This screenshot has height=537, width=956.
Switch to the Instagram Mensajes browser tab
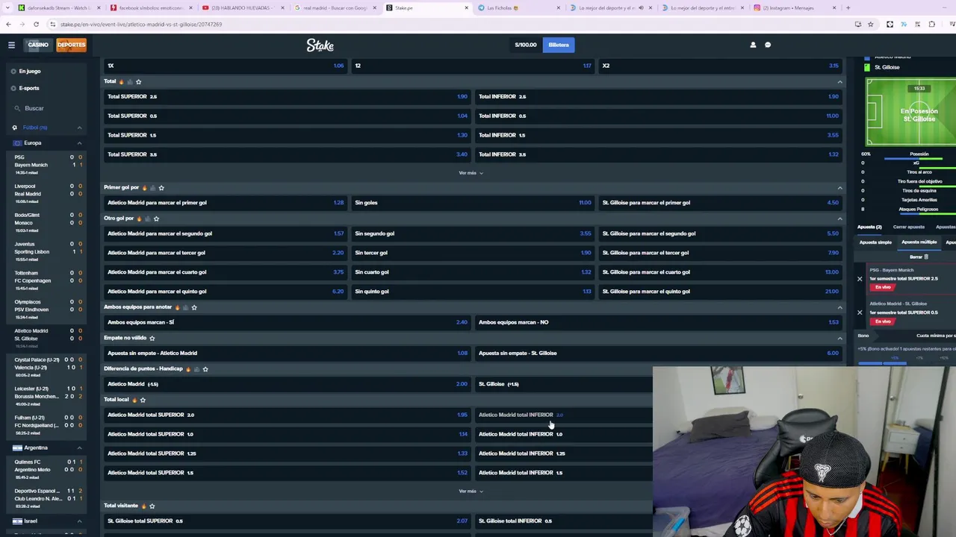[x=795, y=7]
